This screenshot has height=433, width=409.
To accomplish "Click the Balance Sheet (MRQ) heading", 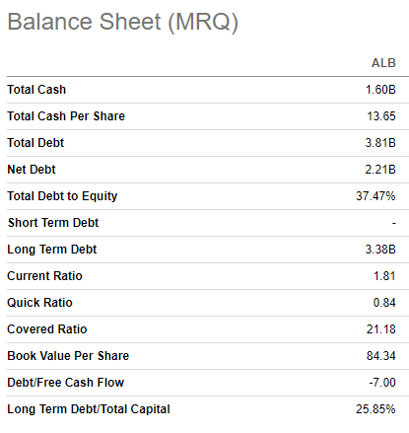I will coord(122,22).
